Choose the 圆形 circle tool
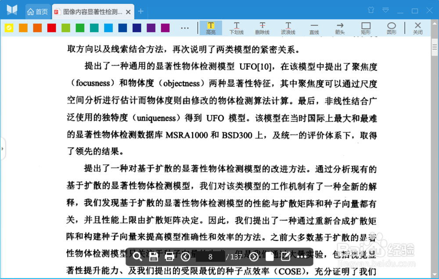This screenshot has height=279, width=439. tap(392, 28)
